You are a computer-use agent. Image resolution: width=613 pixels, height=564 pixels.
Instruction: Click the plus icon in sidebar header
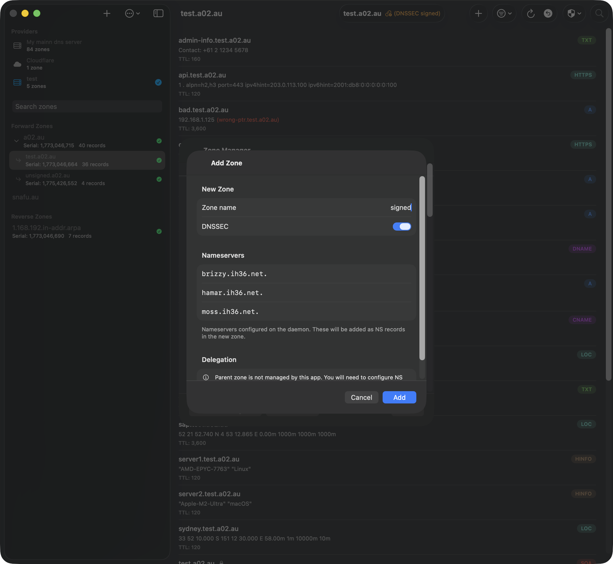pos(107,14)
